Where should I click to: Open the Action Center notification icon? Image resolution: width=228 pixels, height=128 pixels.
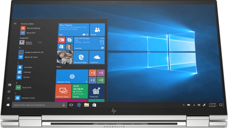click(x=221, y=105)
